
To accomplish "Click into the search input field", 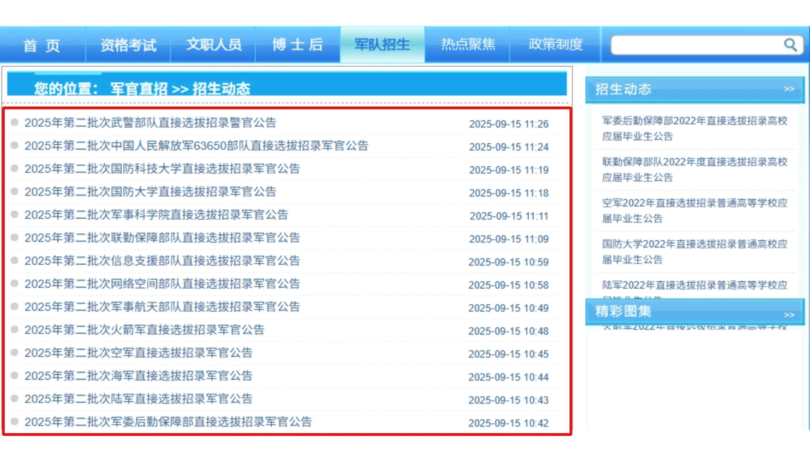I will [x=696, y=45].
